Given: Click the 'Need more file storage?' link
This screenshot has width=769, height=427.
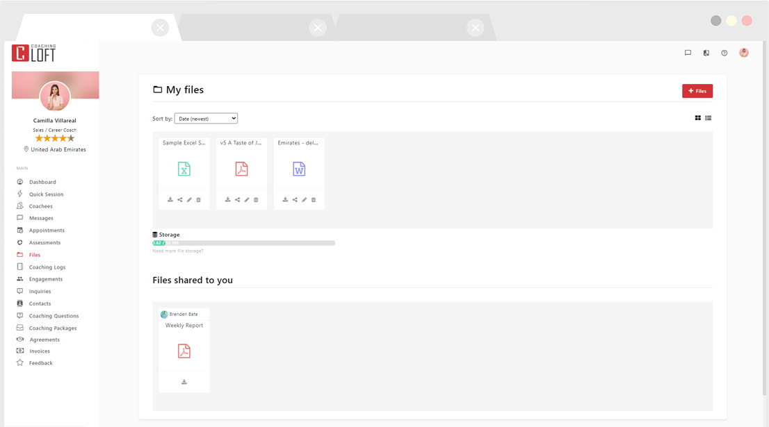Looking at the screenshot, I should click(178, 251).
